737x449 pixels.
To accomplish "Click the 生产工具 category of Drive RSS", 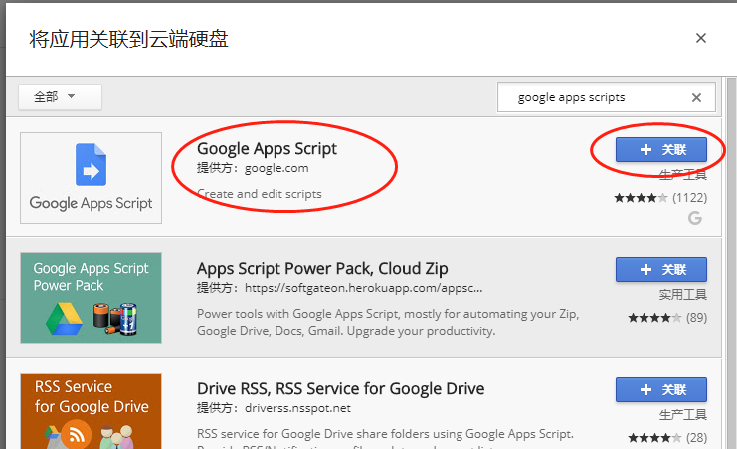I will [x=683, y=415].
